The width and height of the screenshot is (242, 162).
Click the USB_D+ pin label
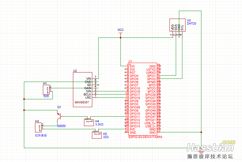coord(150,123)
